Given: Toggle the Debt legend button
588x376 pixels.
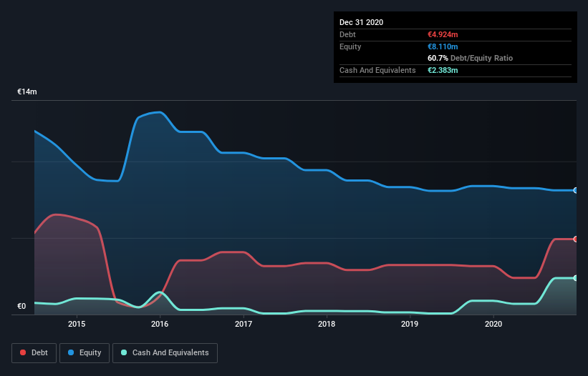Looking at the screenshot, I should point(34,353).
